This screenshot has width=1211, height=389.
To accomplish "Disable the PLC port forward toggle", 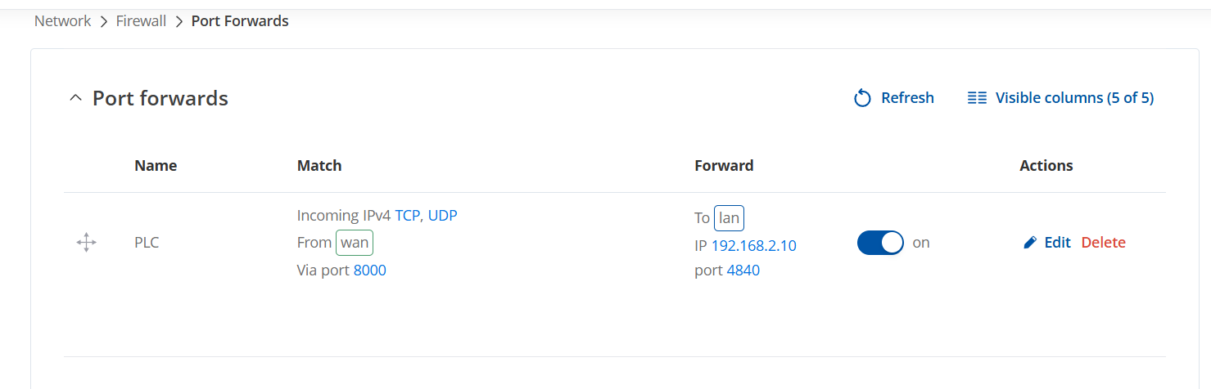I will pos(880,243).
